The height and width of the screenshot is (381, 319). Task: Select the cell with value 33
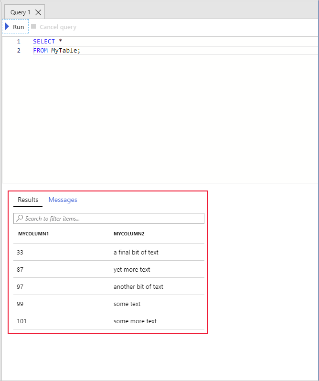(x=20, y=253)
